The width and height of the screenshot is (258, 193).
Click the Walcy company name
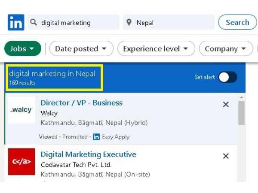point(49,113)
